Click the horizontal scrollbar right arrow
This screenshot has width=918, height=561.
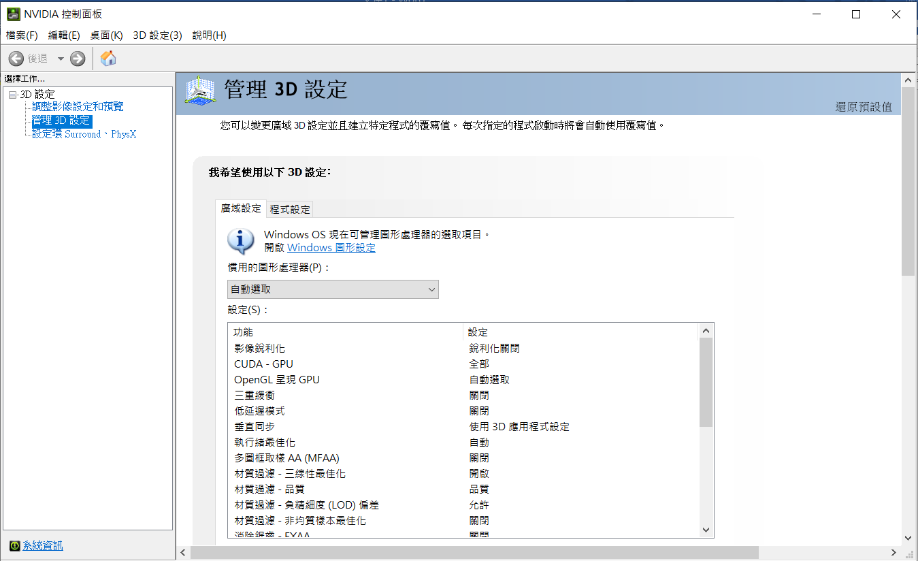pos(894,552)
